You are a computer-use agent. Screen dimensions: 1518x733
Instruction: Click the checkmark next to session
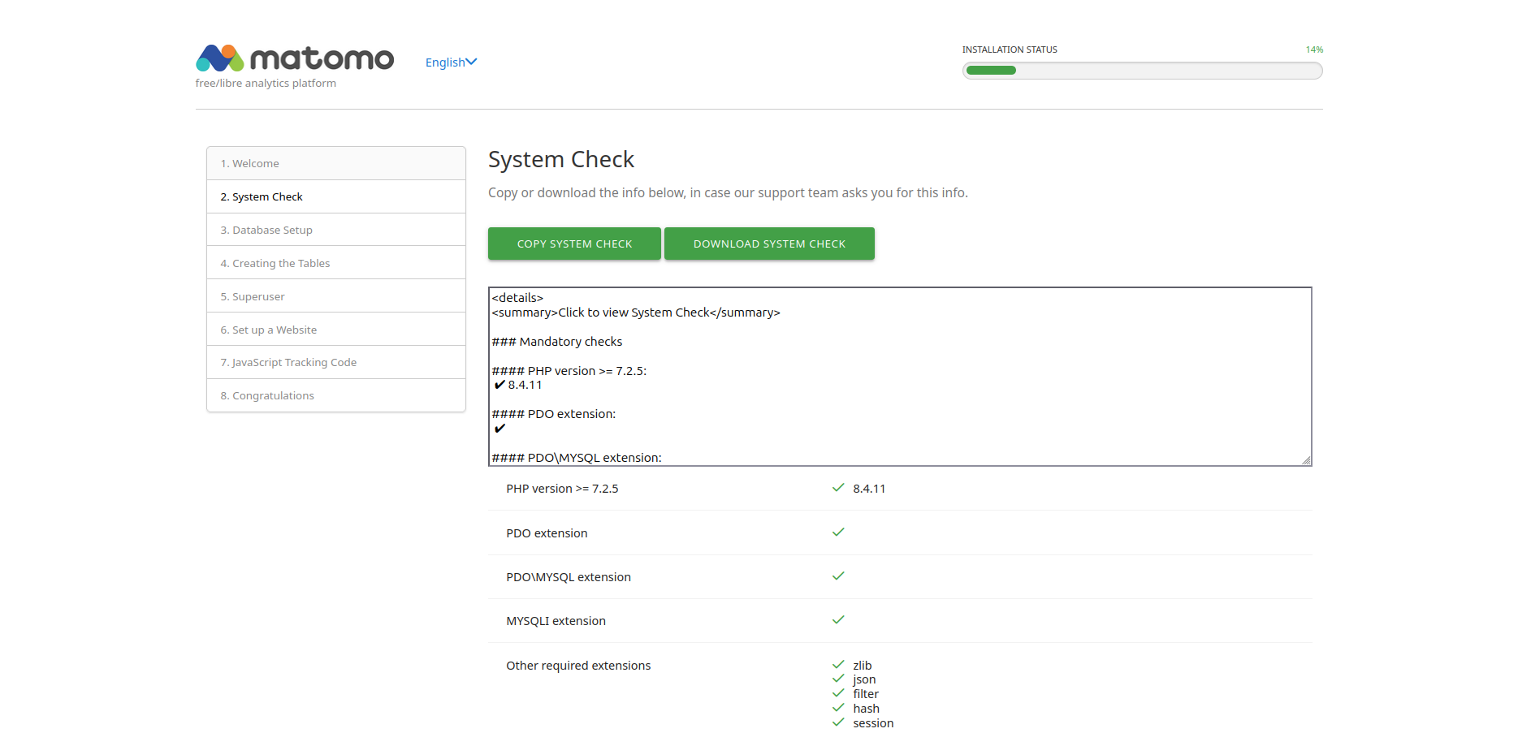(838, 722)
